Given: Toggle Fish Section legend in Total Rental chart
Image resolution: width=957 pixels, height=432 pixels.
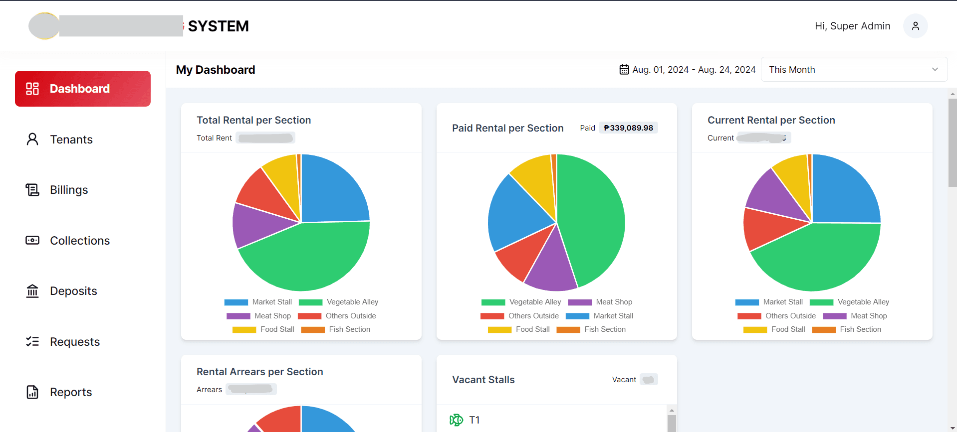Looking at the screenshot, I should click(336, 329).
